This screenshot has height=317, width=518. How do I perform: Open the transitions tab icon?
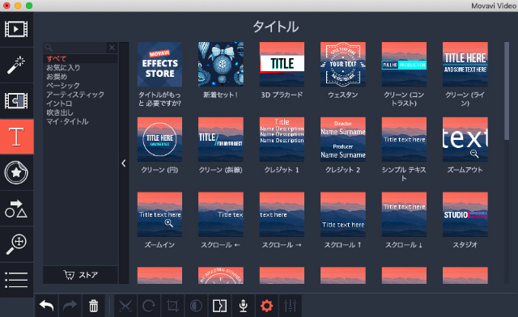pos(16,101)
